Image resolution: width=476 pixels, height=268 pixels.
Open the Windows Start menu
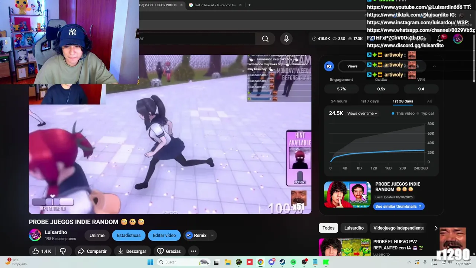click(x=150, y=262)
